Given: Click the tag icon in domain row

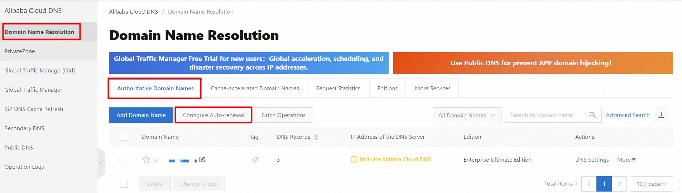Looking at the screenshot, I should [x=255, y=159].
